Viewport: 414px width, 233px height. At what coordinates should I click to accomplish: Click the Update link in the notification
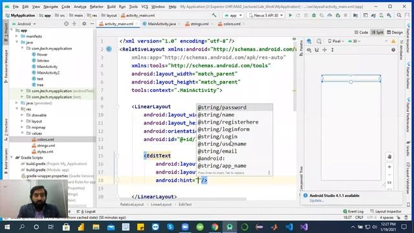click(316, 200)
